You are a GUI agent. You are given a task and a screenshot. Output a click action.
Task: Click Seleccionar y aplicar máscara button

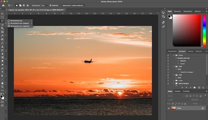tap(73, 5)
